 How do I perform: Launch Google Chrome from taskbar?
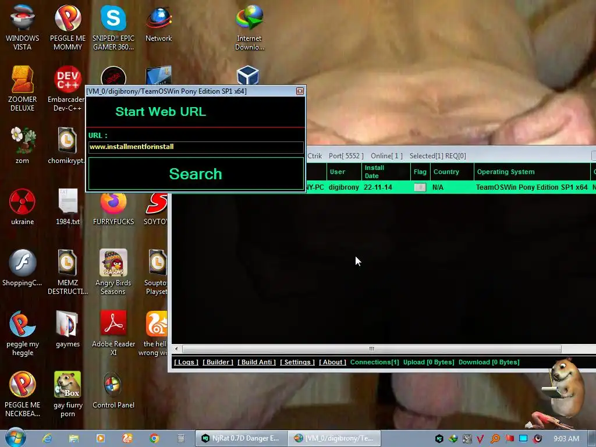pos(154,438)
